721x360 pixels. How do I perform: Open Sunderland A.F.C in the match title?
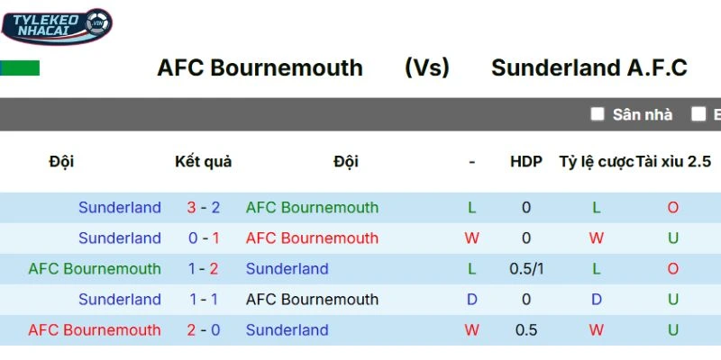tap(589, 67)
